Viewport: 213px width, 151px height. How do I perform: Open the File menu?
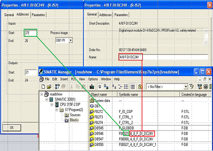(47, 79)
